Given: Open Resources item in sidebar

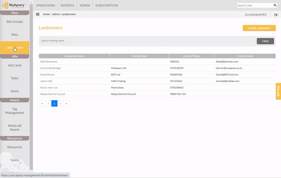Looking at the screenshot, I should [15, 147].
